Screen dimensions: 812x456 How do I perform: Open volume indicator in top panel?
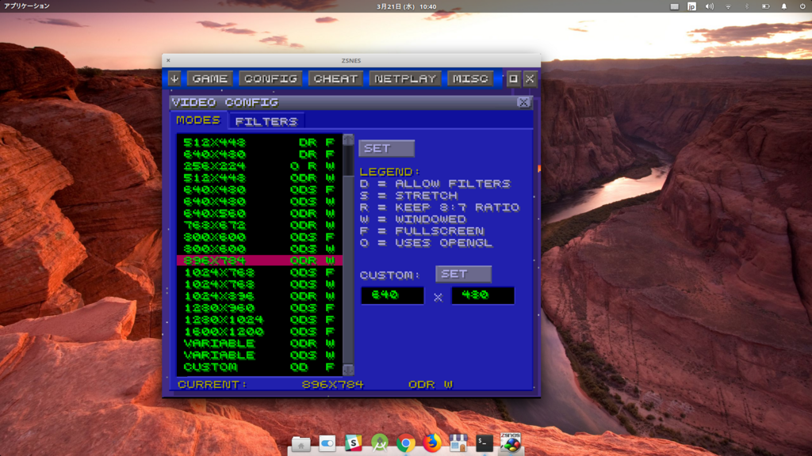coord(710,6)
